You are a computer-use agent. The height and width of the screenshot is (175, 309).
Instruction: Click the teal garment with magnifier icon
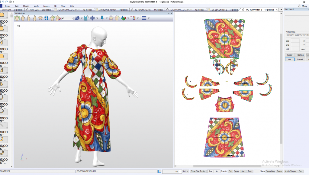tap(86, 18)
